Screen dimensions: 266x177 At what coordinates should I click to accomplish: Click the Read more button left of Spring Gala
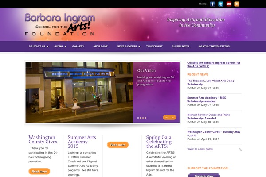pyautogui.click(x=118, y=145)
